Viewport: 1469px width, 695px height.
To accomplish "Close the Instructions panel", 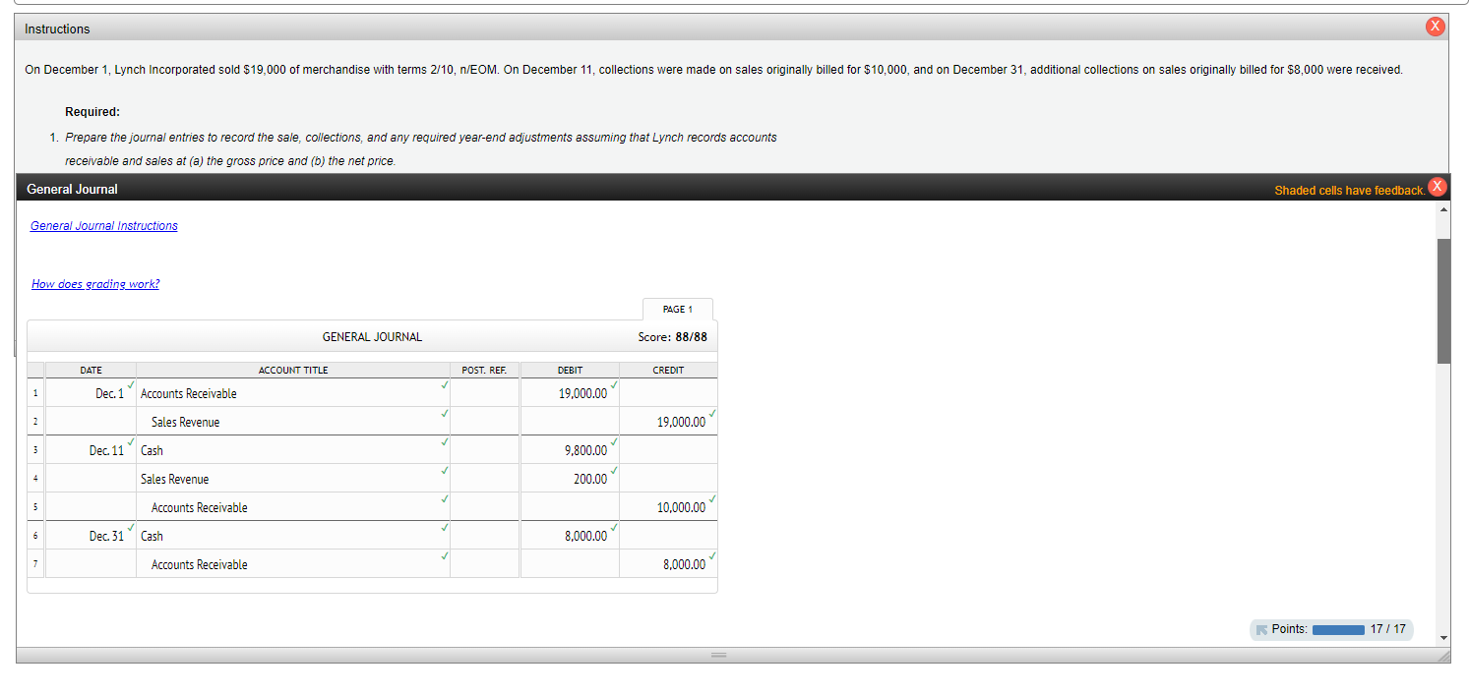I will 1435,26.
